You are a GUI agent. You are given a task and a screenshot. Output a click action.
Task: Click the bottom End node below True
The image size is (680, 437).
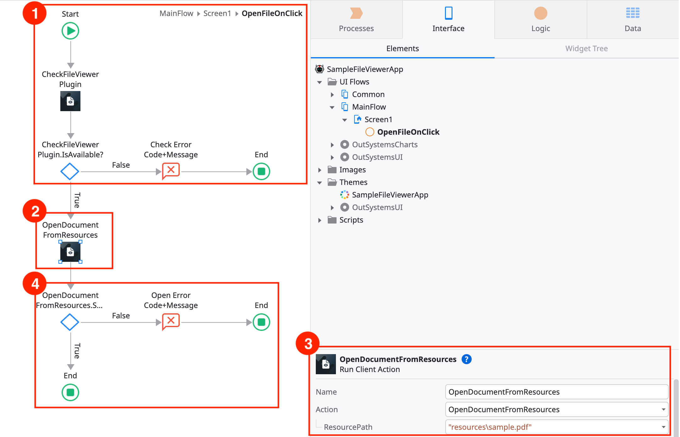pyautogui.click(x=70, y=392)
